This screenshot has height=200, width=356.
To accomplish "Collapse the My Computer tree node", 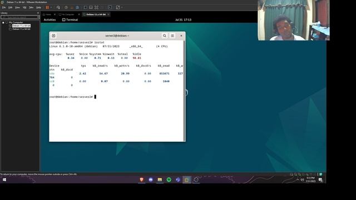I will (3, 22).
